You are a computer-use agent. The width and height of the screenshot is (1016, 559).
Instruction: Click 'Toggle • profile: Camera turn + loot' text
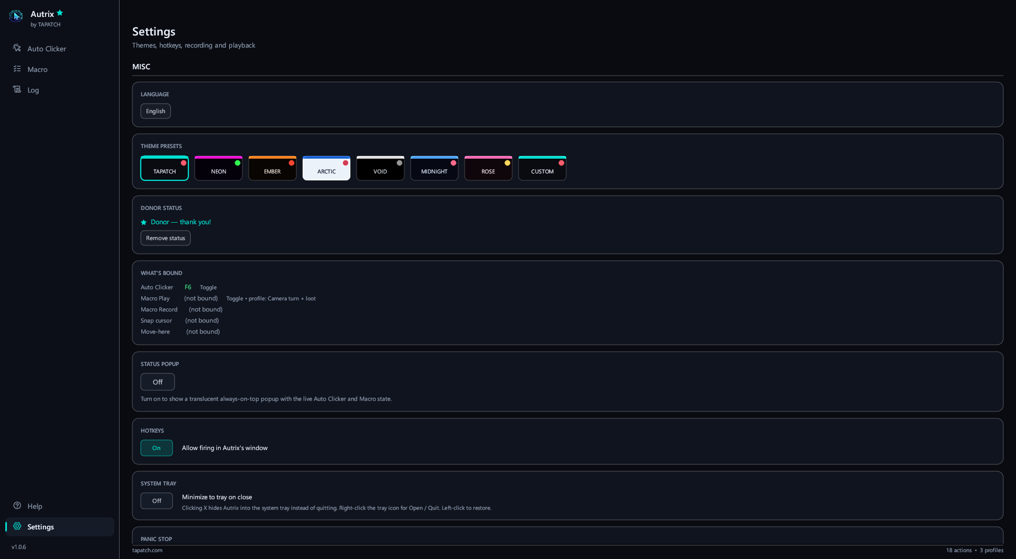(271, 298)
